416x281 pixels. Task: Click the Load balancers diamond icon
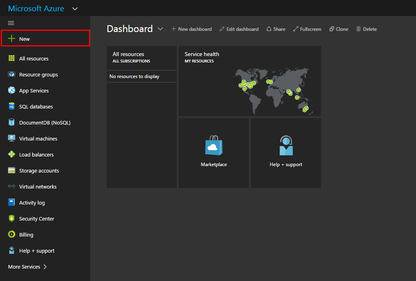point(11,154)
